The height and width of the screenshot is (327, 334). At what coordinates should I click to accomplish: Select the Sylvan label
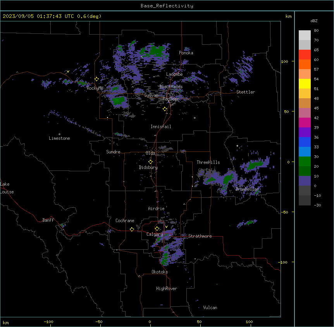click(151, 95)
